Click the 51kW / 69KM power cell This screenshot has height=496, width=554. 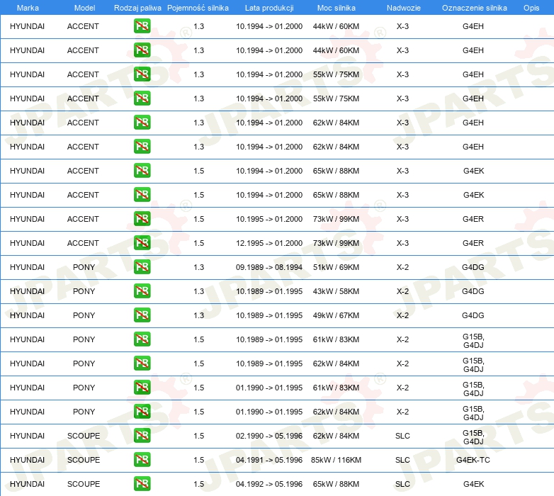(336, 267)
